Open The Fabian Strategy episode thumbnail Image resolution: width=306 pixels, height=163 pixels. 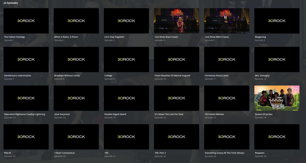[26, 21]
